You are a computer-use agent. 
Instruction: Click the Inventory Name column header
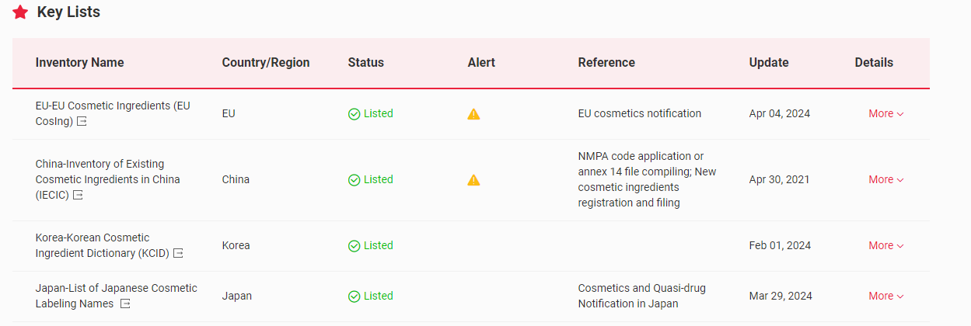pos(79,63)
